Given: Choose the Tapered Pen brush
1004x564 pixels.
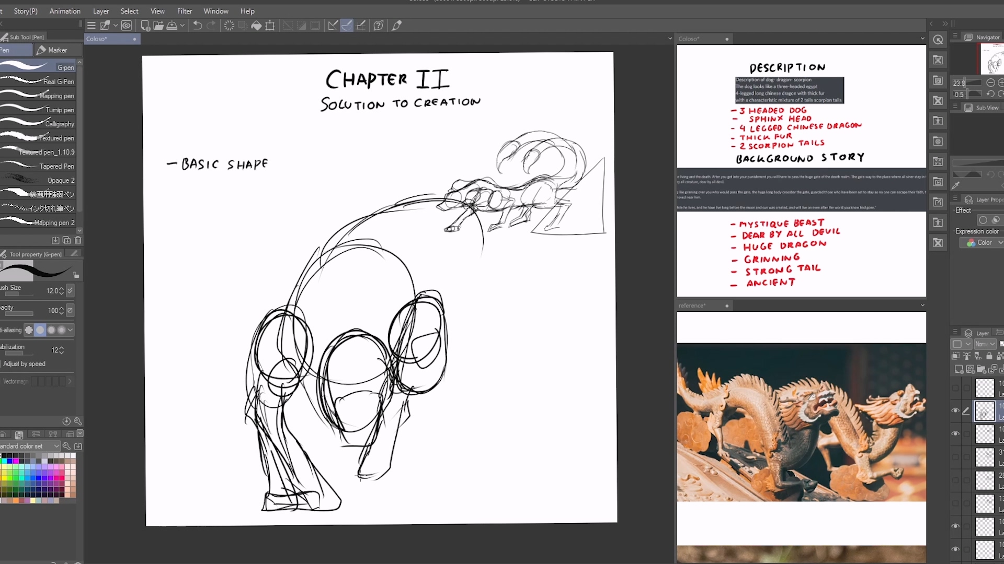Looking at the screenshot, I should pos(38,166).
